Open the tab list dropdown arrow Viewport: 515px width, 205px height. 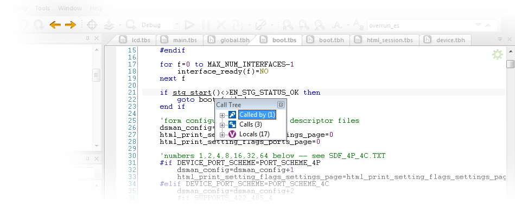coord(500,39)
